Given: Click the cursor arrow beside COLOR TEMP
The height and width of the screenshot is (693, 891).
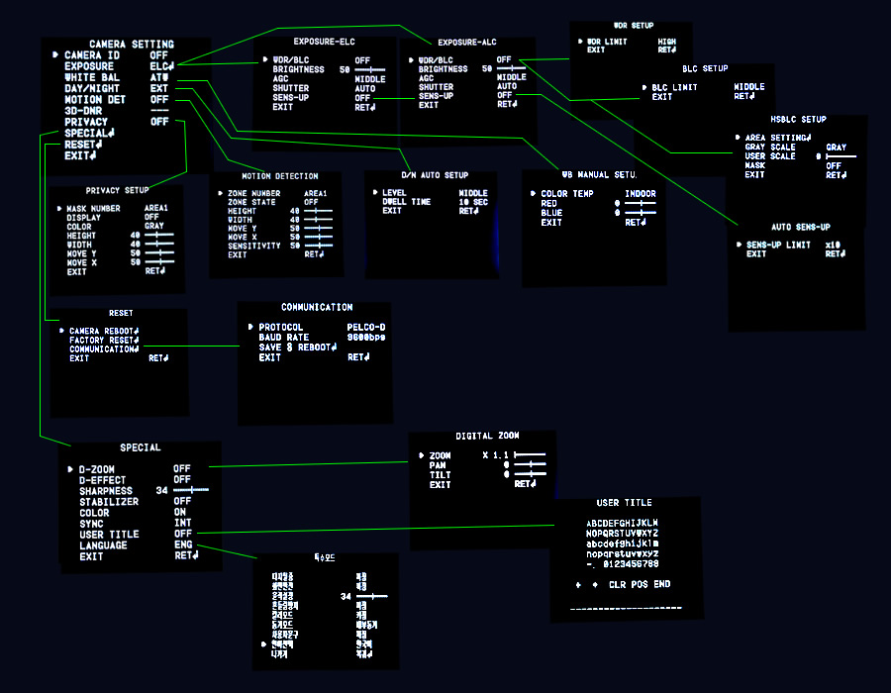Looking at the screenshot, I should tap(533, 194).
